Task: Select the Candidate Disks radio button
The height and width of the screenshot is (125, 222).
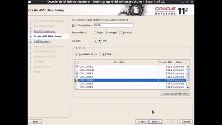Action: click(77, 54)
